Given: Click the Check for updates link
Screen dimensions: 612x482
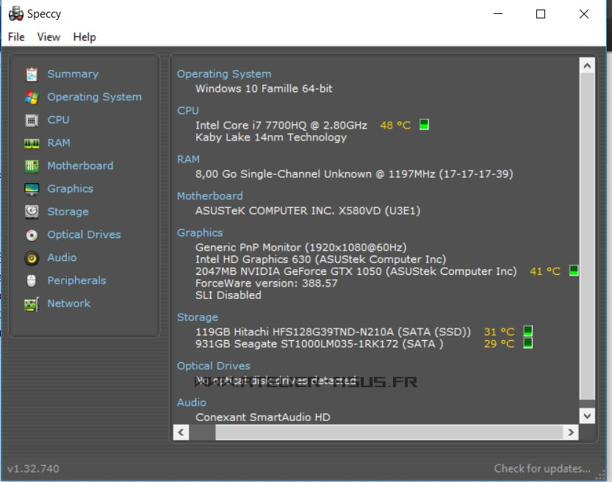Looking at the screenshot, I should [542, 468].
